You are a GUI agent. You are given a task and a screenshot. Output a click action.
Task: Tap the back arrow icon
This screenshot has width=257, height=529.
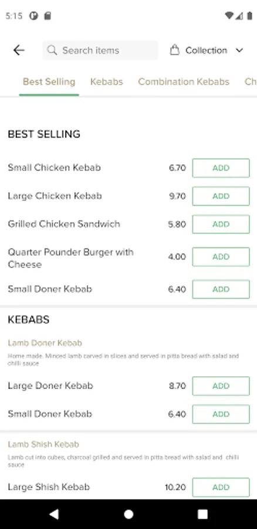19,51
